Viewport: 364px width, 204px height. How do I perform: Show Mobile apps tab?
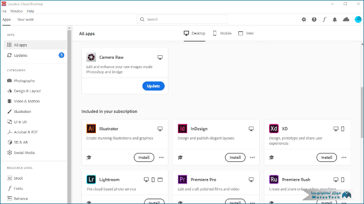tap(222, 33)
